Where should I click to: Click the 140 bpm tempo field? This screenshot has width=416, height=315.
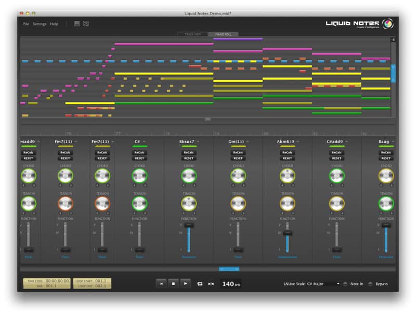pos(231,284)
